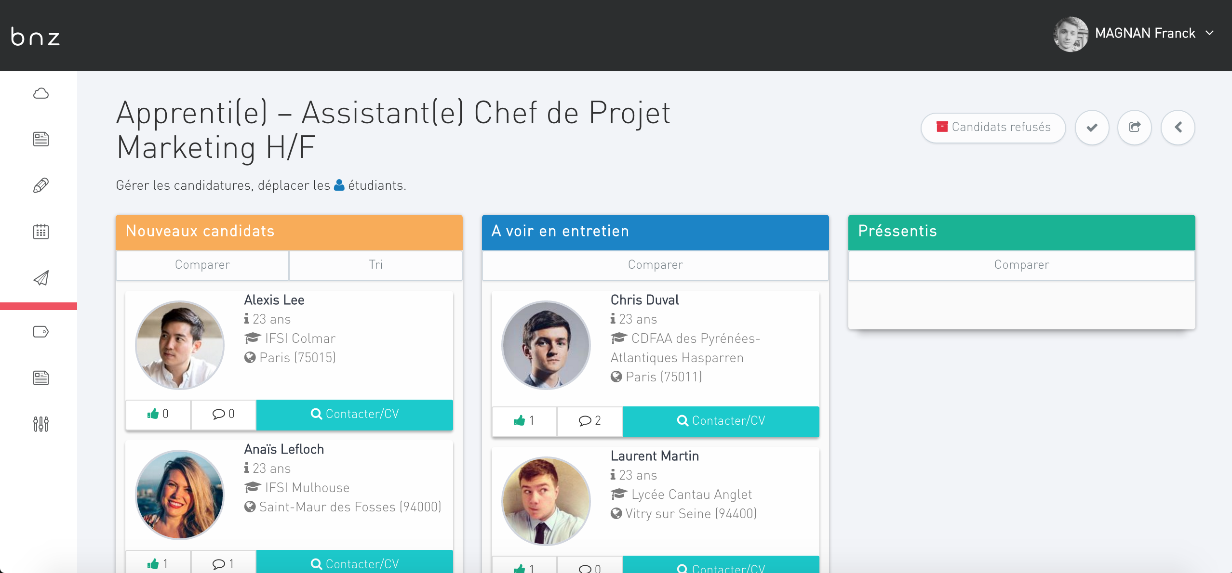Click Contacter/CV for Alexis Lee
Viewport: 1232px width, 573px height.
tap(355, 414)
